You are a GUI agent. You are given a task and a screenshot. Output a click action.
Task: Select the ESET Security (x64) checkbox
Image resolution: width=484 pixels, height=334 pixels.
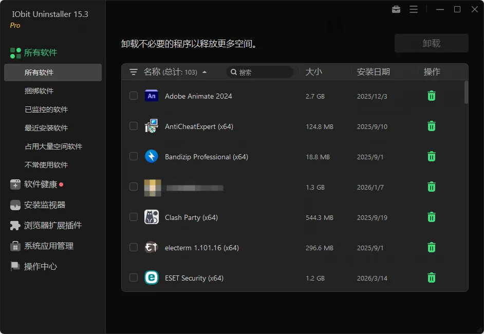[x=134, y=277]
